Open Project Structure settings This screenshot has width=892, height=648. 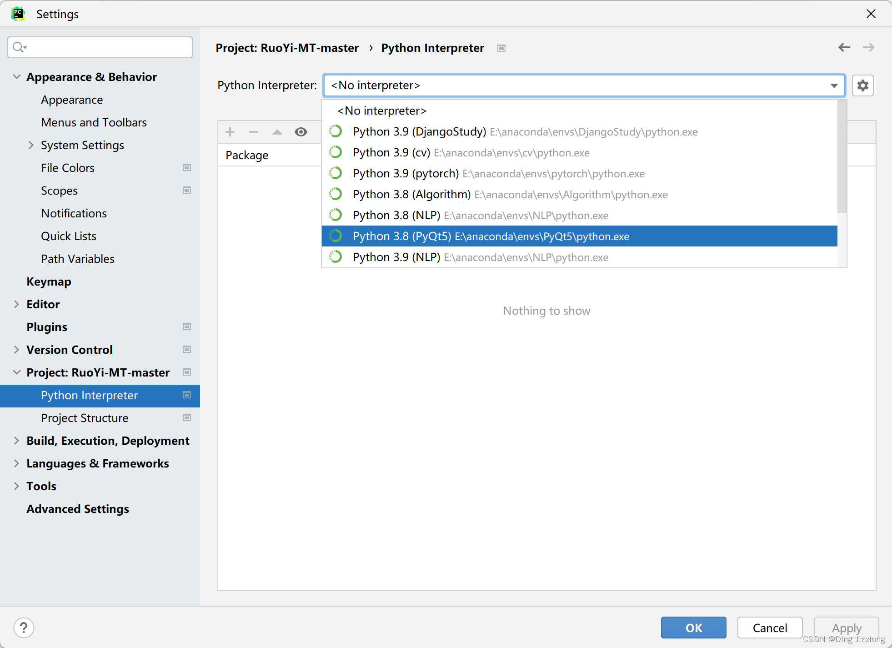click(x=85, y=418)
